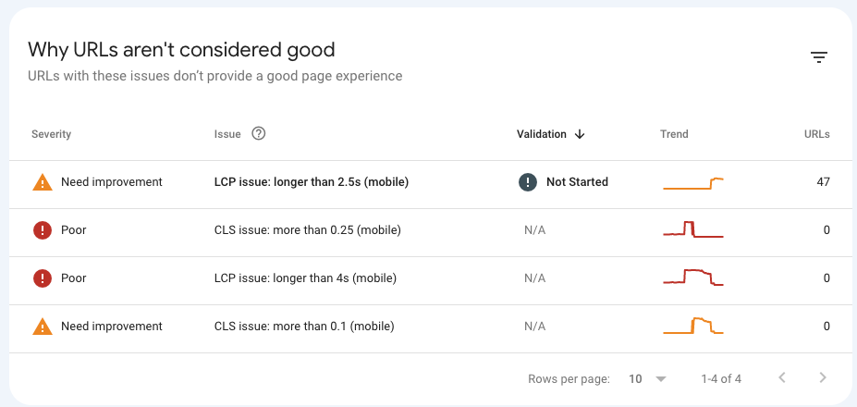This screenshot has height=407, width=857.
Task: Go to the previous page of results
Action: coord(782,377)
